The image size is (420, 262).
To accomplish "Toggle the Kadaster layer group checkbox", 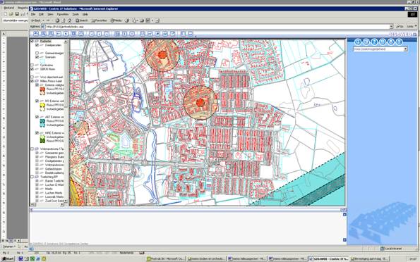I will pyautogui.click(x=32, y=41).
